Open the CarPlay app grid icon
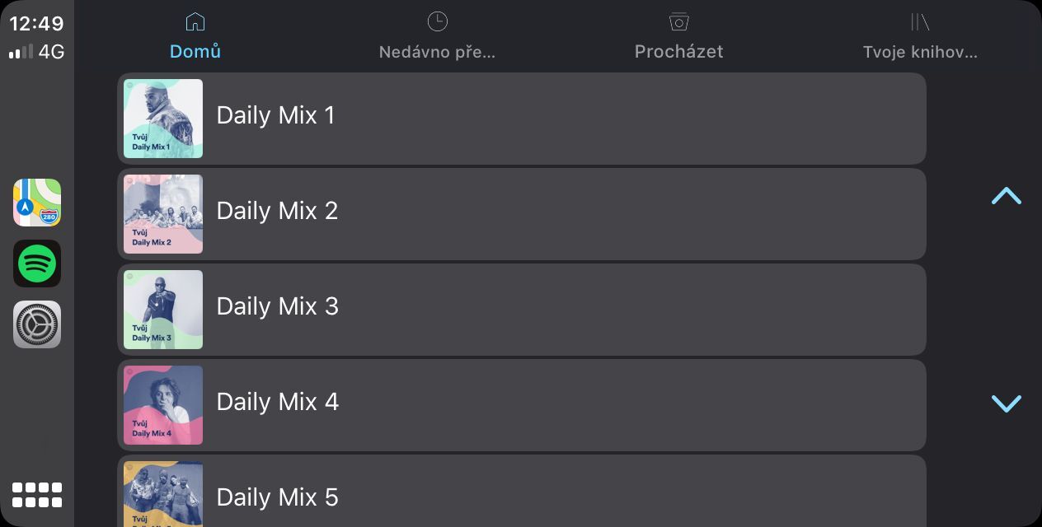The width and height of the screenshot is (1042, 527). pyautogui.click(x=37, y=494)
